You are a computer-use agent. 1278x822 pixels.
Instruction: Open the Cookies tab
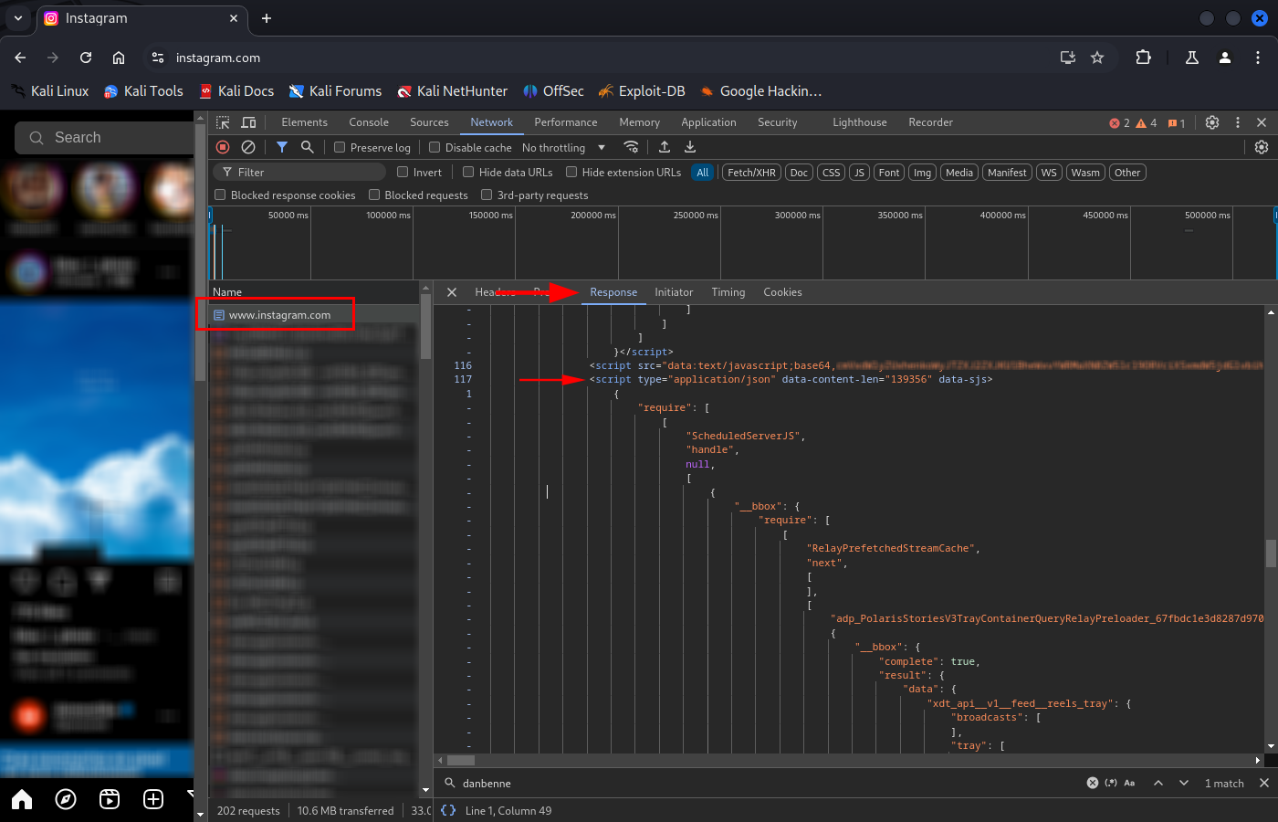point(782,292)
